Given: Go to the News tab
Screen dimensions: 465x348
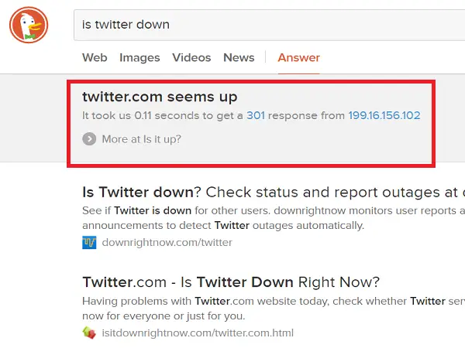Looking at the screenshot, I should pos(239,57).
